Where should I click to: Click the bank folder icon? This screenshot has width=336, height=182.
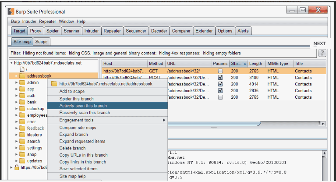[x=22, y=102]
